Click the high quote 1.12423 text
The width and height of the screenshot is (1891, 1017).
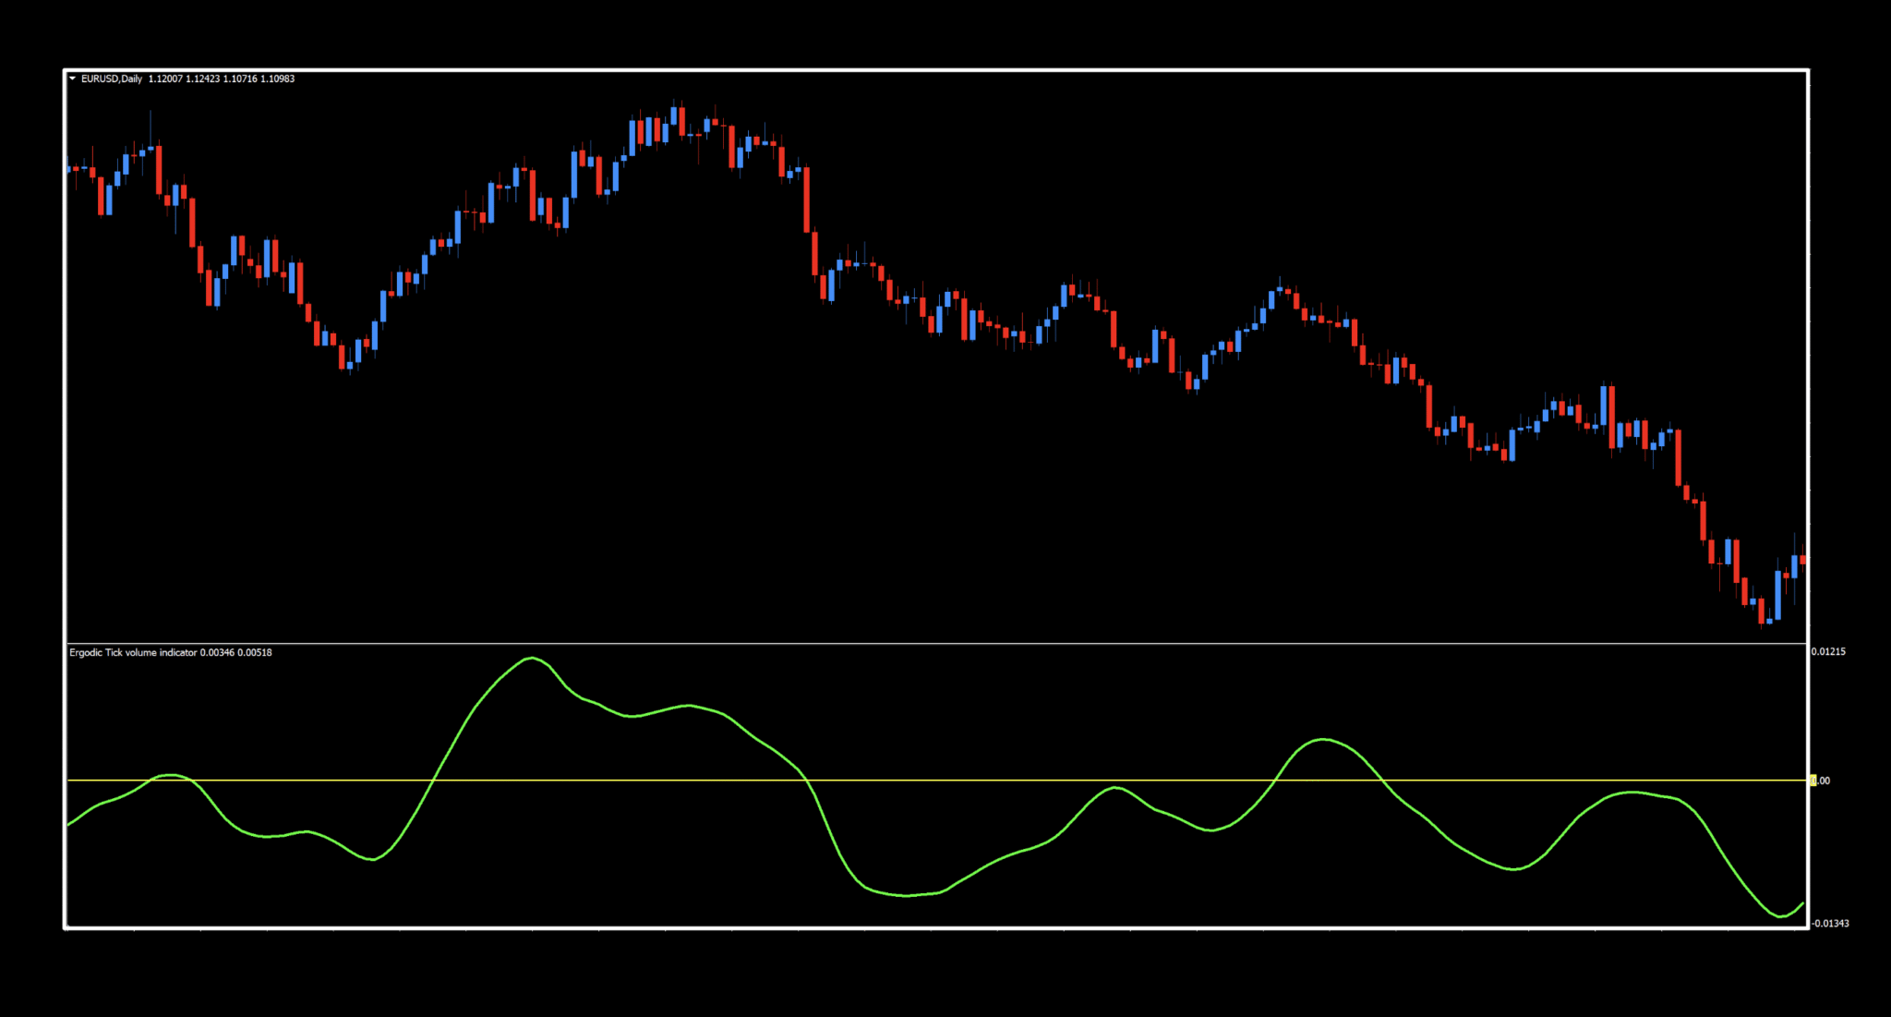[203, 80]
